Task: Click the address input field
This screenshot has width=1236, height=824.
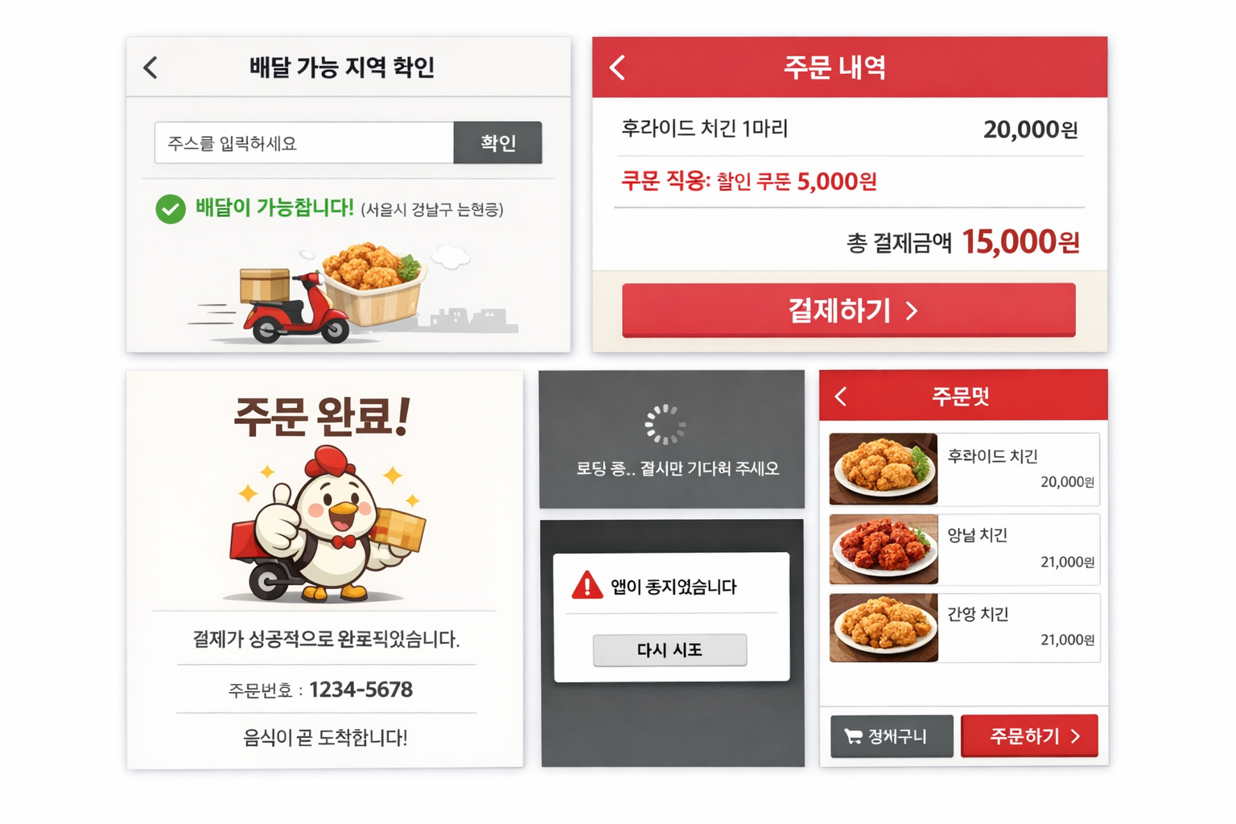Action: 304,143
